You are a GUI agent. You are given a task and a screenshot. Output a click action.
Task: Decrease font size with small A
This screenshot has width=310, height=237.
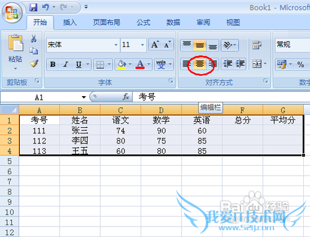[x=167, y=45]
